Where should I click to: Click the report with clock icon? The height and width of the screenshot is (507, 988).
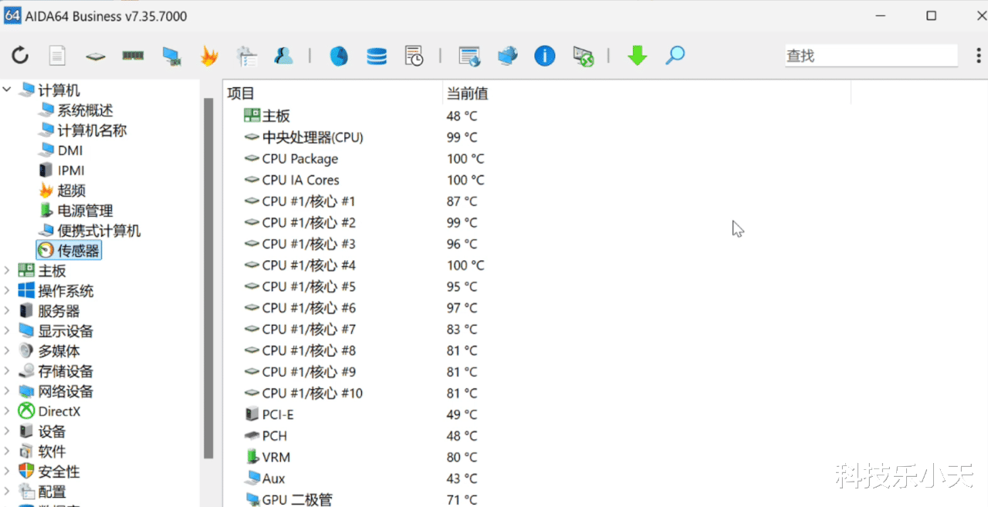click(414, 56)
